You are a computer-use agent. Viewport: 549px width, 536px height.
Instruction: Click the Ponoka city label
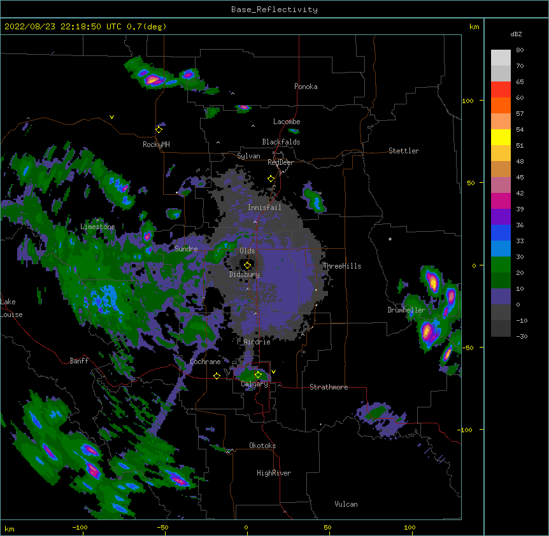tap(306, 87)
